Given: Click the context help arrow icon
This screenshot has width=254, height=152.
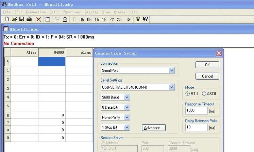Looking at the screenshot, I should [x=146, y=19].
